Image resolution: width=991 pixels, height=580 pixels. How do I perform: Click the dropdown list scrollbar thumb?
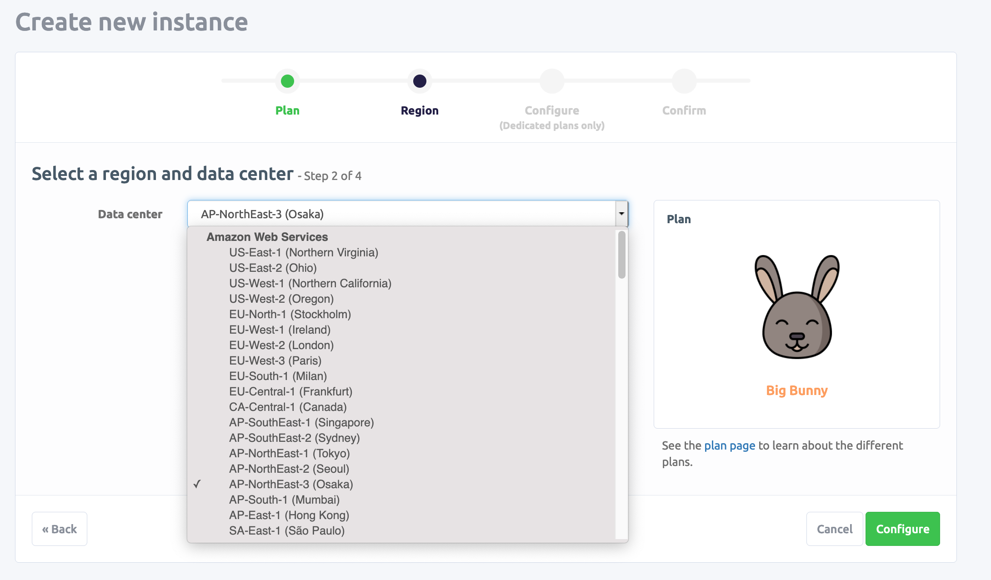pyautogui.click(x=621, y=255)
